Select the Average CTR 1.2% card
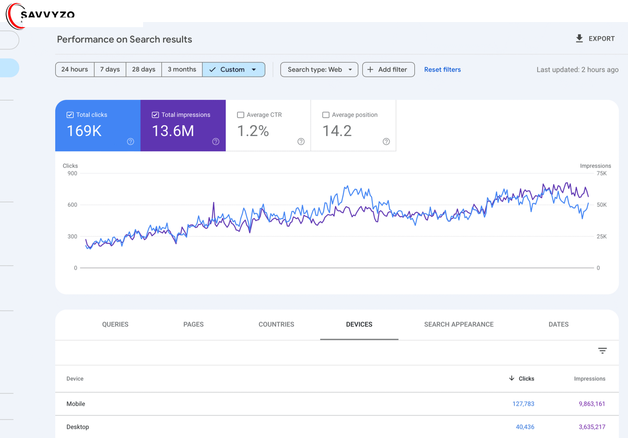 coord(268,125)
